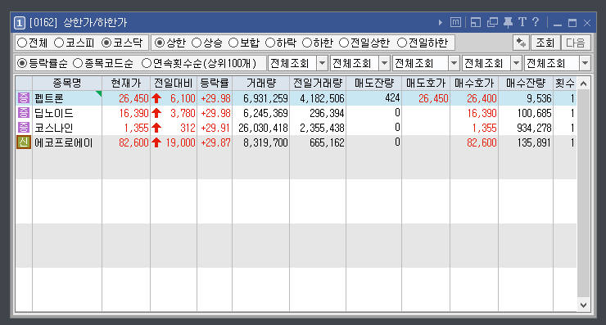Click the 매도잔량 value 424
This screenshot has height=325, width=606.
pyautogui.click(x=392, y=97)
